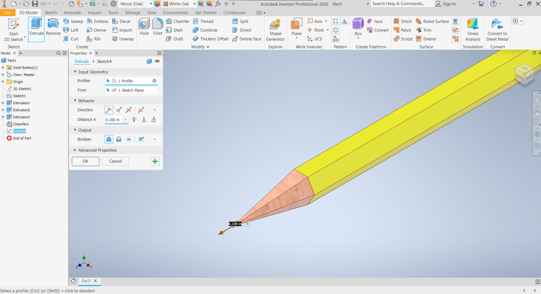The width and height of the screenshot is (541, 294).
Task: Click Sign In
Action: pos(446,4)
